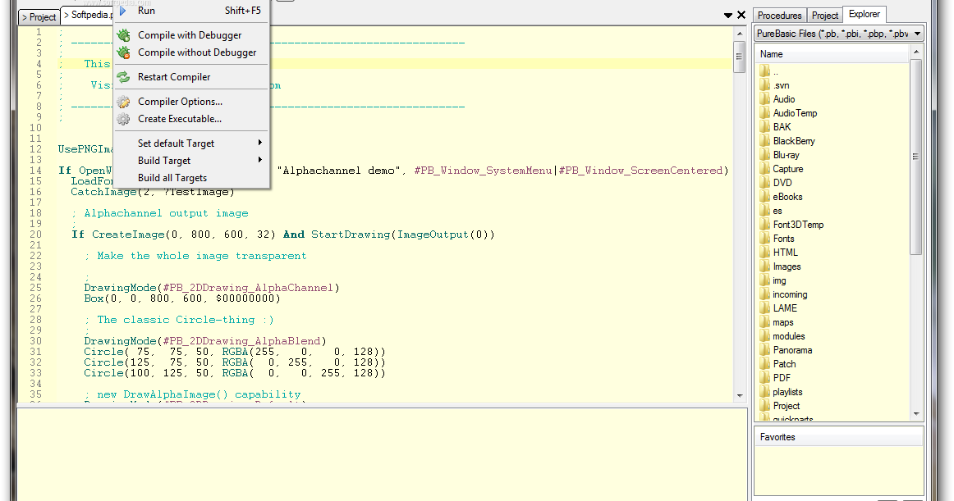Choose Compile without Debugger
Image resolution: width=954 pixels, height=501 pixels.
[x=191, y=52]
